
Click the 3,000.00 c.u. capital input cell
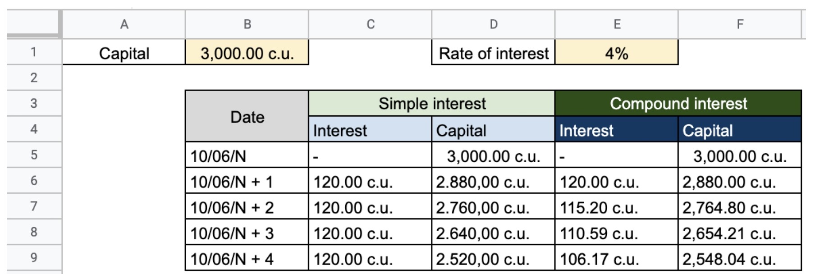pos(247,53)
